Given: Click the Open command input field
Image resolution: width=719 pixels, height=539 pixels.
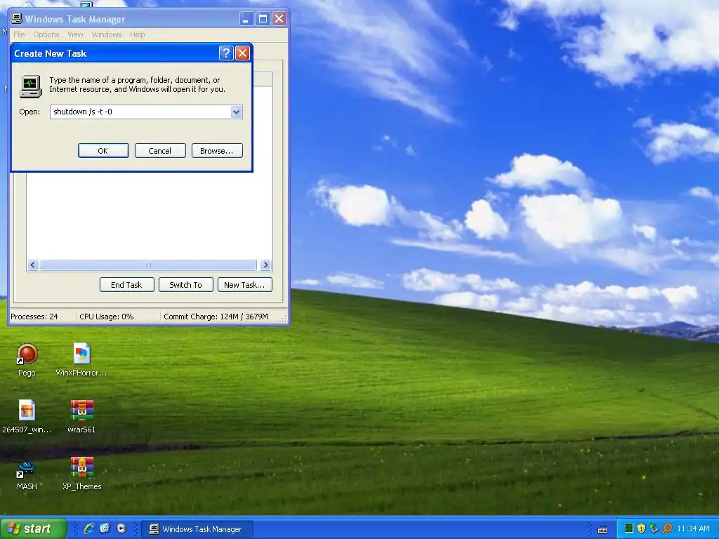Looking at the screenshot, I should tap(140, 112).
